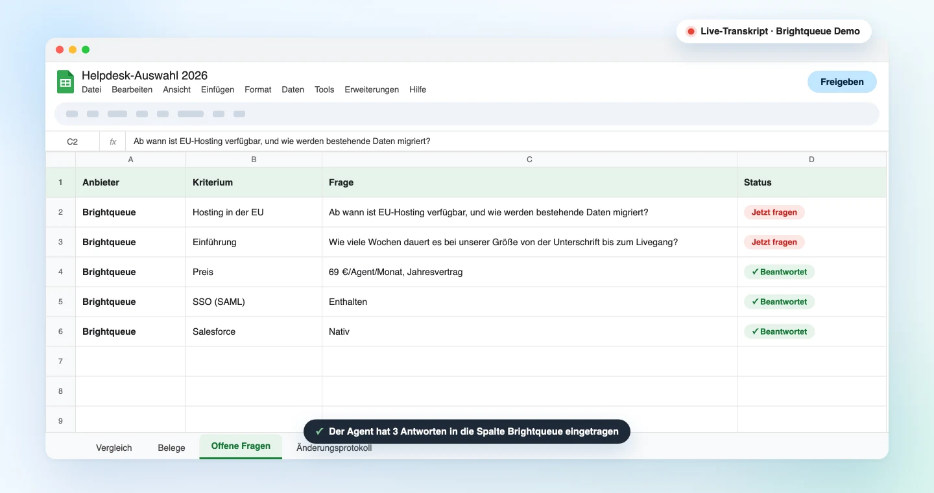Select the Offene Fragen sheet tab
Viewport: 934px width, 493px height.
[241, 447]
